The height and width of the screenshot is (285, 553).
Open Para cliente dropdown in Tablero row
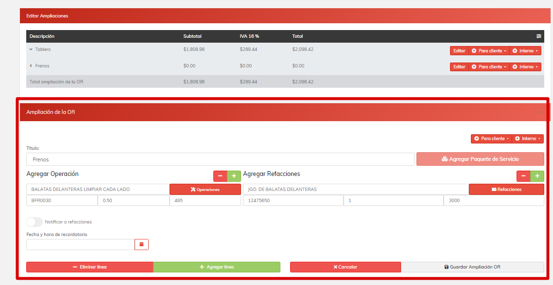[x=489, y=51]
